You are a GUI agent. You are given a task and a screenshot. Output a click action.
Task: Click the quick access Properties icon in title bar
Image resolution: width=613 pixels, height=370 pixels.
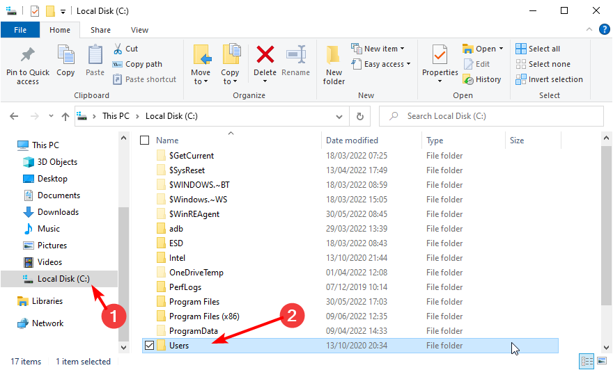[x=35, y=11]
